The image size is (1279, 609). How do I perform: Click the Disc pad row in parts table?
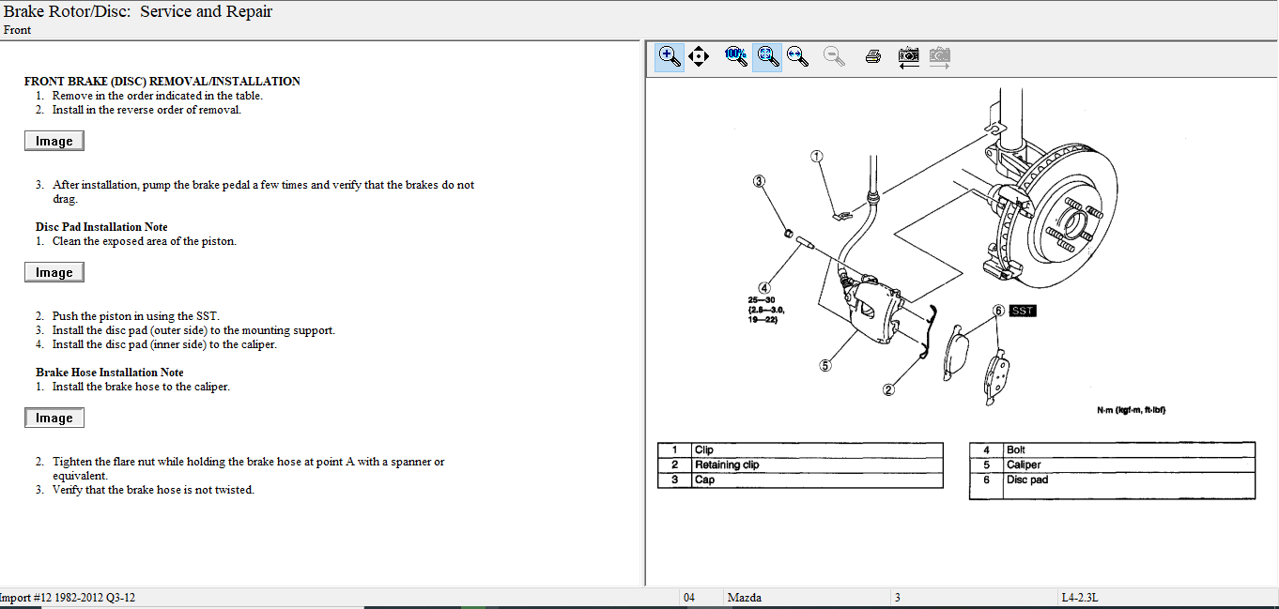pyautogui.click(x=1027, y=480)
